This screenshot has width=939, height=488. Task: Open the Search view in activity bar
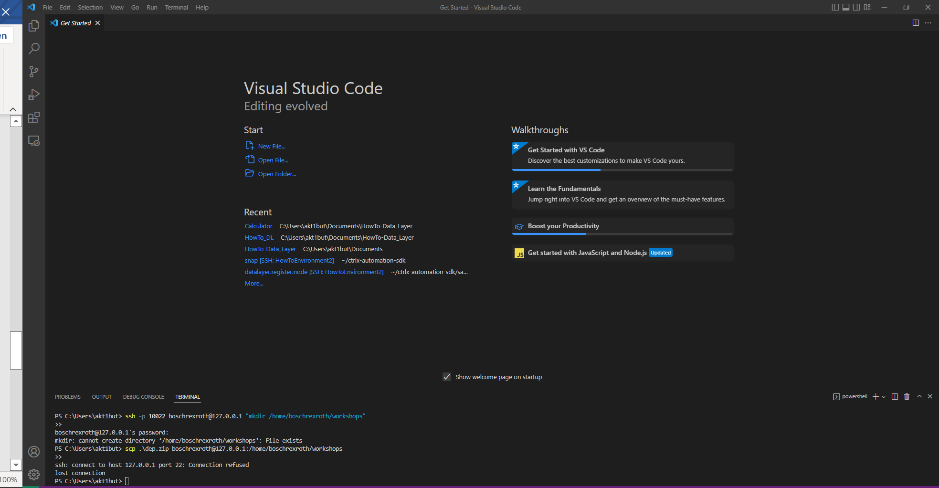(34, 49)
